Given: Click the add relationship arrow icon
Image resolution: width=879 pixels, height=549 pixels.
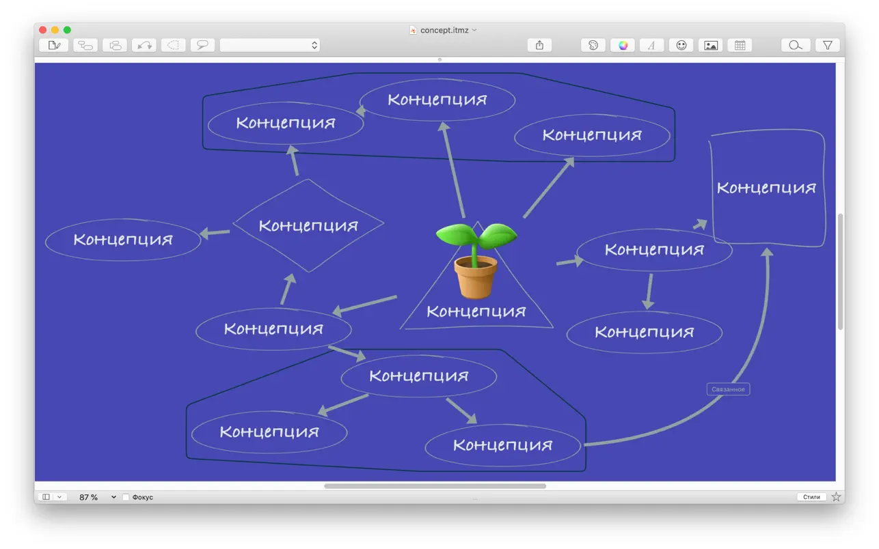Looking at the screenshot, I should [144, 45].
